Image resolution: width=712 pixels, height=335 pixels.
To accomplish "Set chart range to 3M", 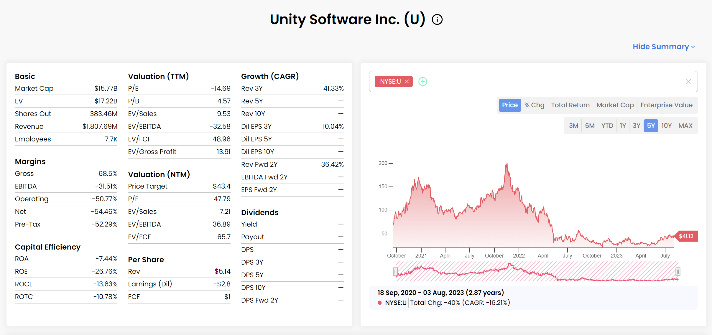I will click(x=573, y=126).
